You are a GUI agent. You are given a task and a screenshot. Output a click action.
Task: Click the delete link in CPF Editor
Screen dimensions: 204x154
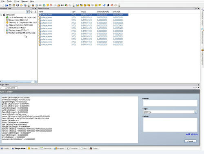(x=194, y=134)
